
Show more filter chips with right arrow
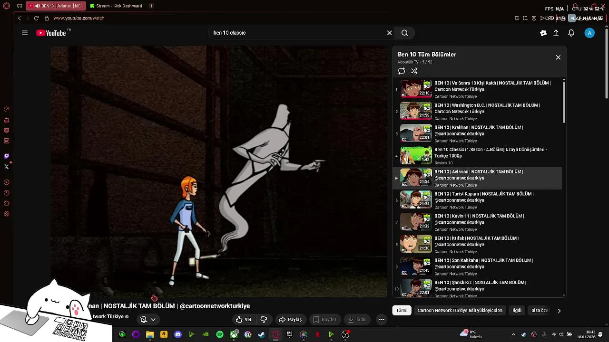[x=559, y=311]
